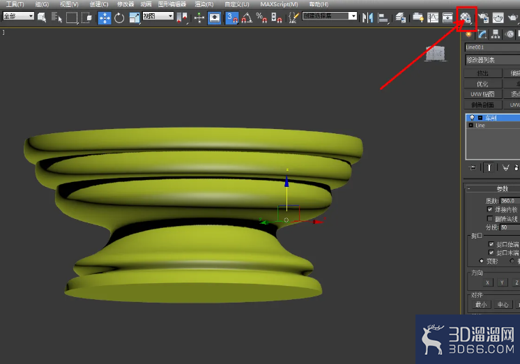The height and width of the screenshot is (364, 520).
Task: Toggle Select and Manipulate tool
Action: (199, 17)
